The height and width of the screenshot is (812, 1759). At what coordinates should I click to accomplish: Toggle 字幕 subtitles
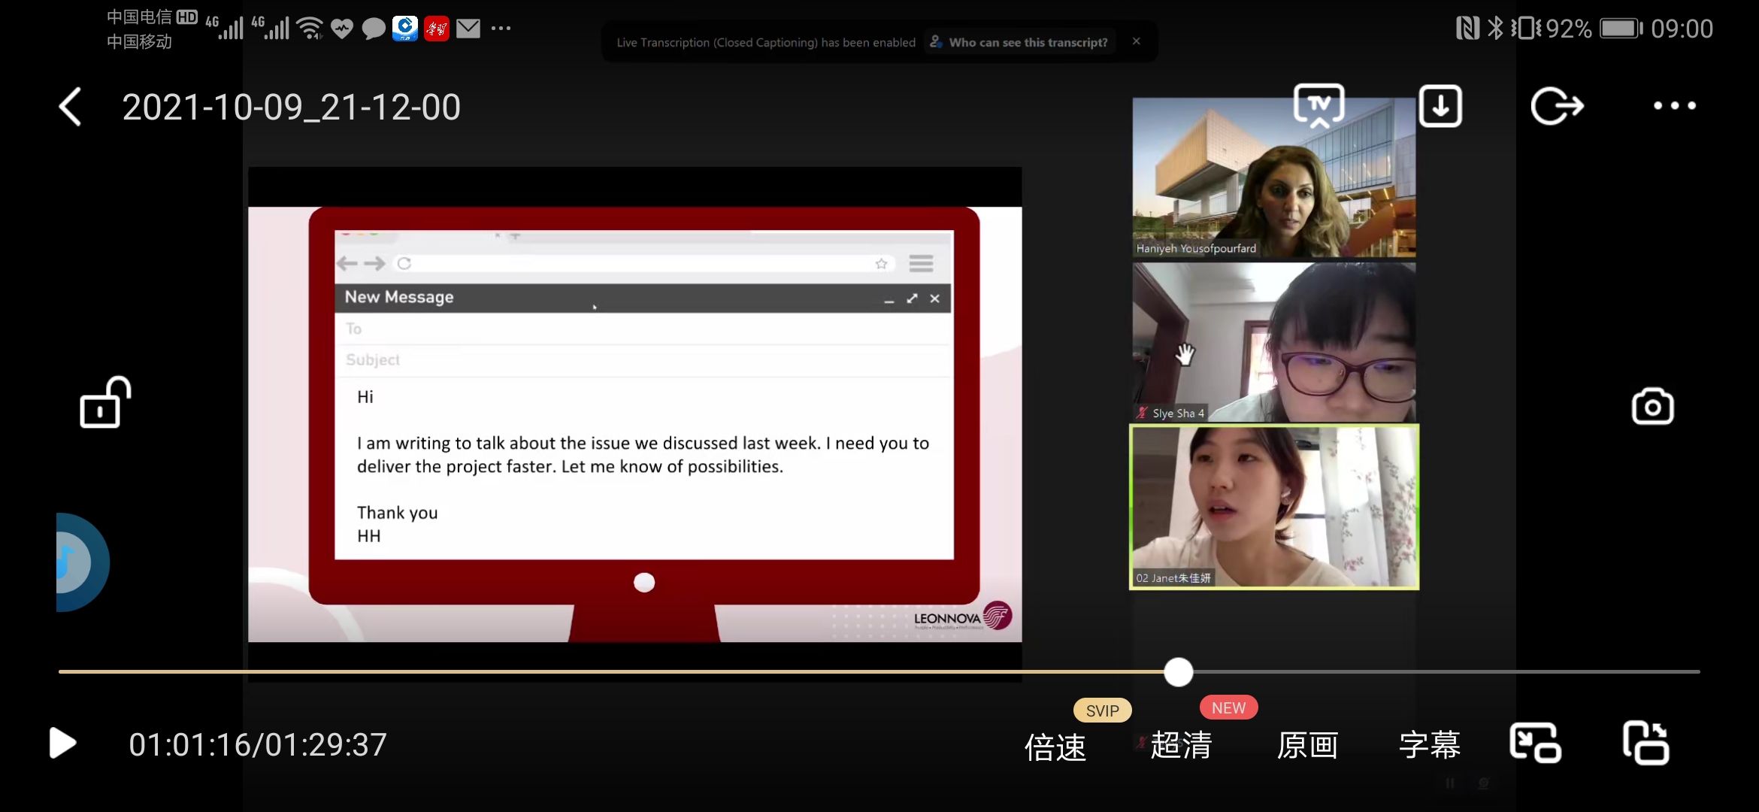(1429, 745)
